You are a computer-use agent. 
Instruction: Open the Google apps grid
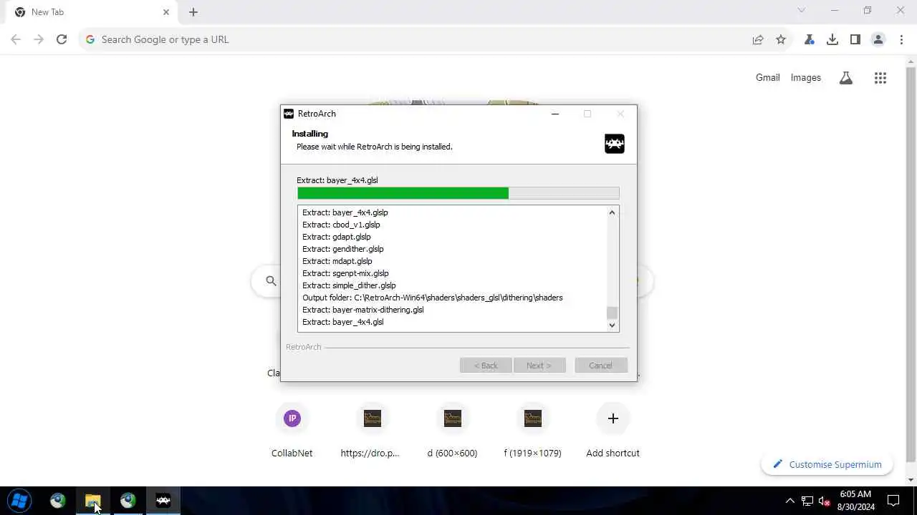[x=880, y=78]
